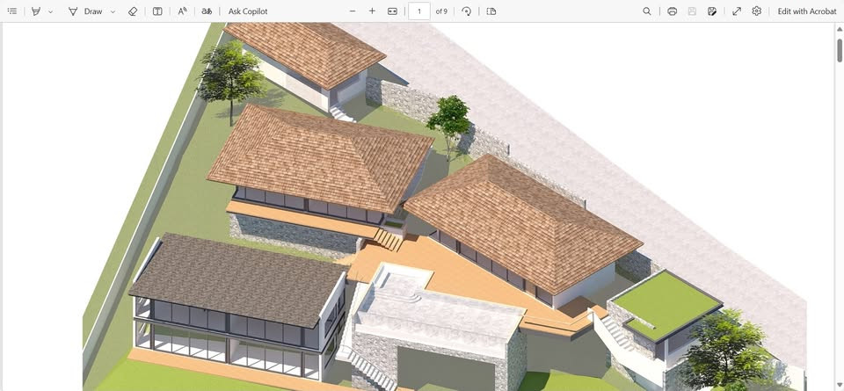The image size is (844, 391).
Task: Rotate the PDF page
Action: (467, 11)
